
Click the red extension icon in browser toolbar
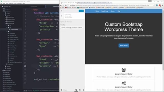[160, 5]
